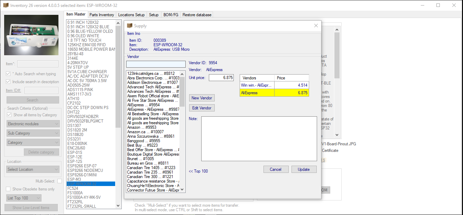Image resolution: width=463 pixels, height=215 pixels.
Task: Maximize the Inventory window
Action: click(438, 5)
